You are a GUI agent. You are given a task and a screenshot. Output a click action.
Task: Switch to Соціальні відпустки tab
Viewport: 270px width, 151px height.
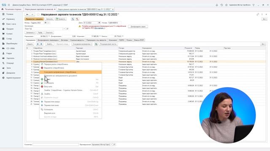(x=77, y=40)
